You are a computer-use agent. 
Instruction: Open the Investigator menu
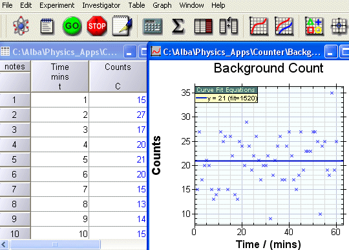pyautogui.click(x=101, y=5)
